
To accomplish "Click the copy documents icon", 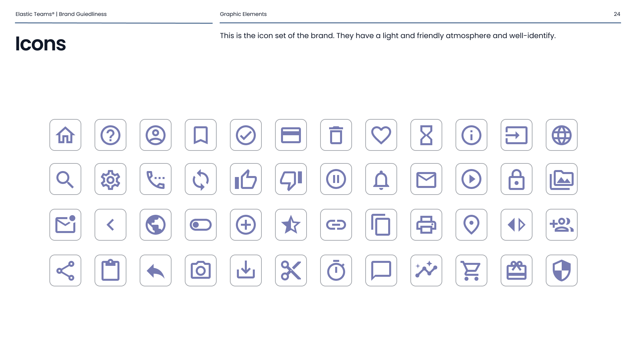I will coord(381,225).
